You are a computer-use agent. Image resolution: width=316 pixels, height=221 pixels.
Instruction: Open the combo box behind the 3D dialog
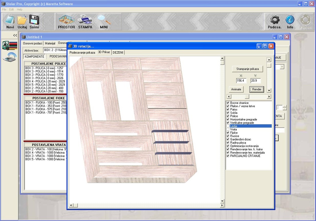click(x=282, y=67)
